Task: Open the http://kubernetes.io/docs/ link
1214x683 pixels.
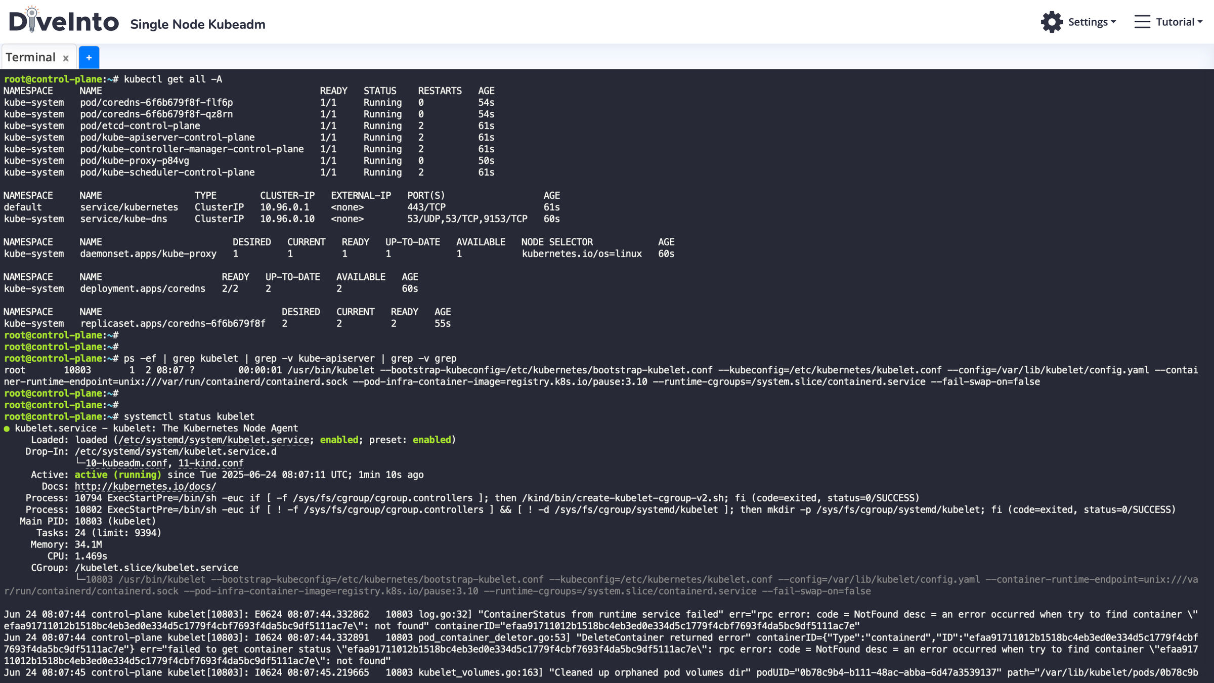Action: pos(145,486)
